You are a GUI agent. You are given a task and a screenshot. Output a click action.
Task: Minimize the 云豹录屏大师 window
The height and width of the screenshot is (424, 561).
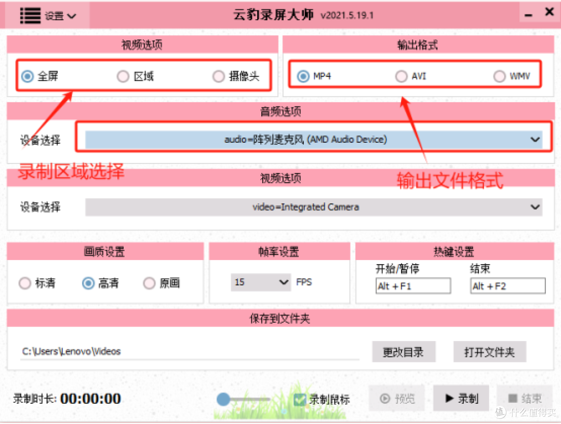tap(528, 15)
